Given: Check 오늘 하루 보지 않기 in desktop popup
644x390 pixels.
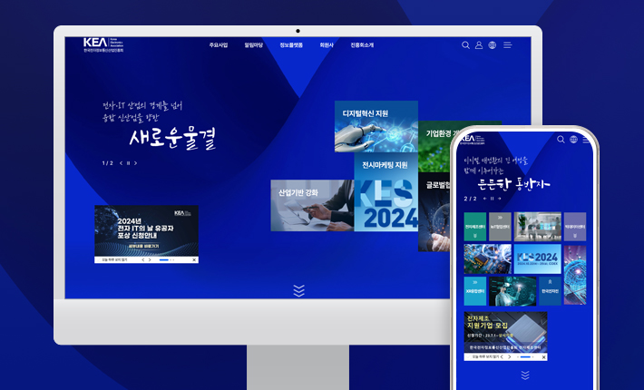Looking at the screenshot, I should pyautogui.click(x=112, y=260).
